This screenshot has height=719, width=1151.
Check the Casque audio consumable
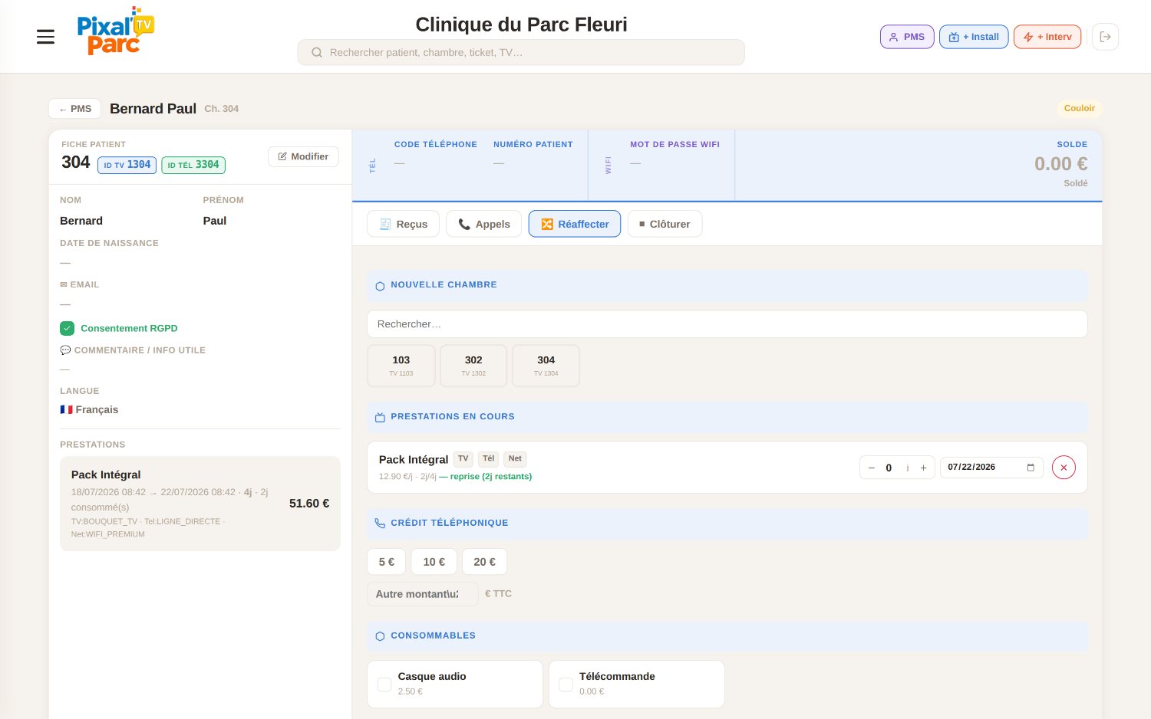[384, 685]
